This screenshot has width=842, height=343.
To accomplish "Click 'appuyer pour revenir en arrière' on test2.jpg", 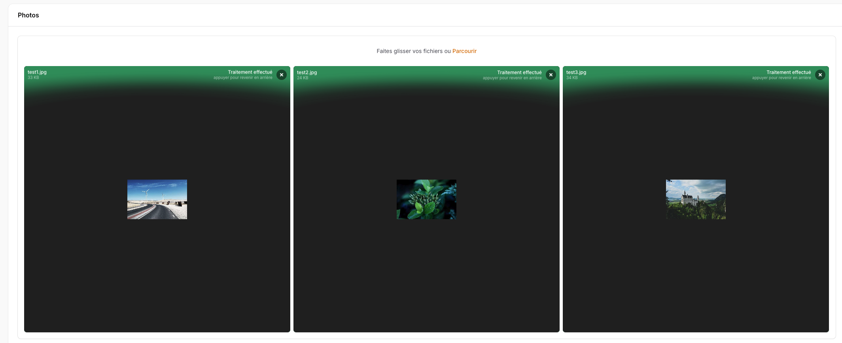I will click(512, 78).
